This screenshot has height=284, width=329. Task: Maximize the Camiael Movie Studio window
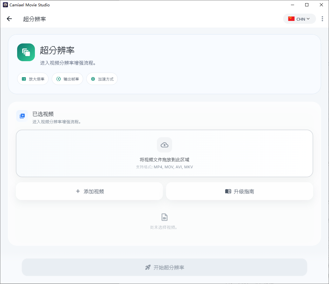click(x=307, y=5)
